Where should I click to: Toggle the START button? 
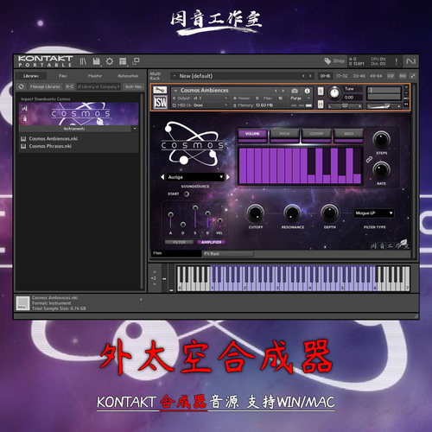[187, 194]
